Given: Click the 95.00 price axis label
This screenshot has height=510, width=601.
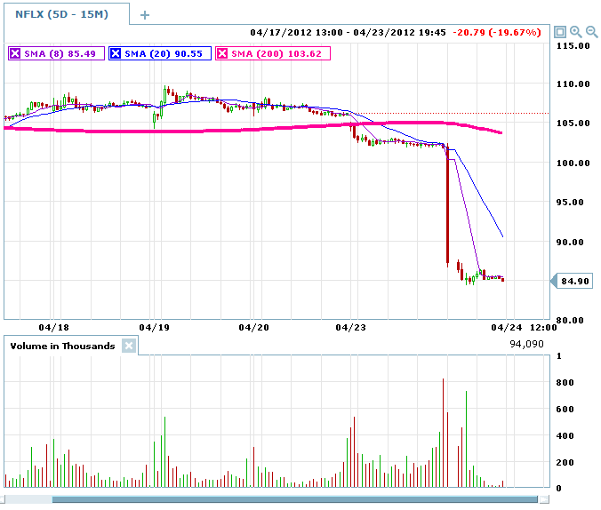Looking at the screenshot, I should point(570,202).
